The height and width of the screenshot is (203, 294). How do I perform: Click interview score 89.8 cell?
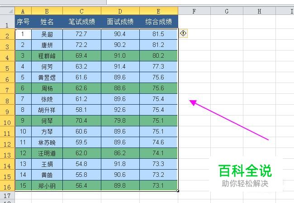[x=120, y=186]
